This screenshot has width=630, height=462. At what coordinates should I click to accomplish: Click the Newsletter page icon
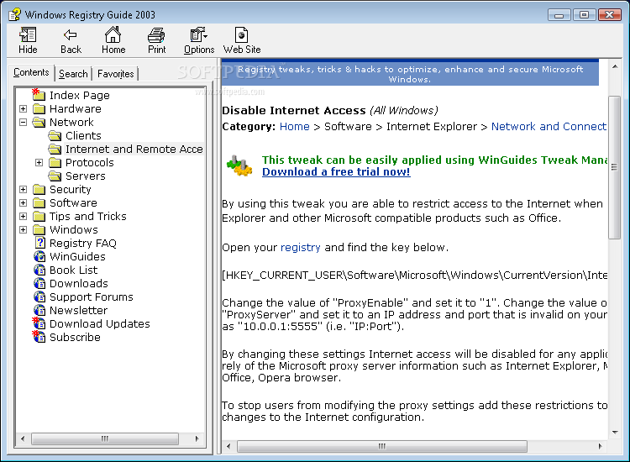click(39, 310)
